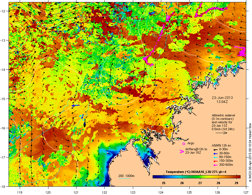The height and width of the screenshot is (195, 252).
Task: Click the colorbar tick label '26'
Action: (x=182, y=183)
